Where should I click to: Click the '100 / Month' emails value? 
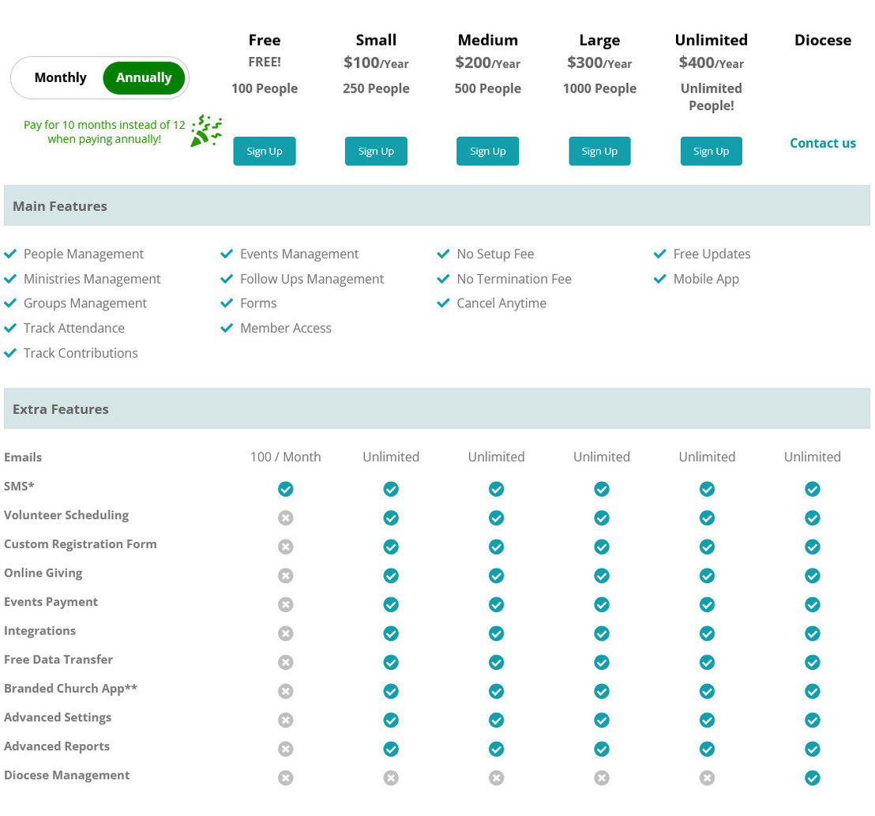286,457
